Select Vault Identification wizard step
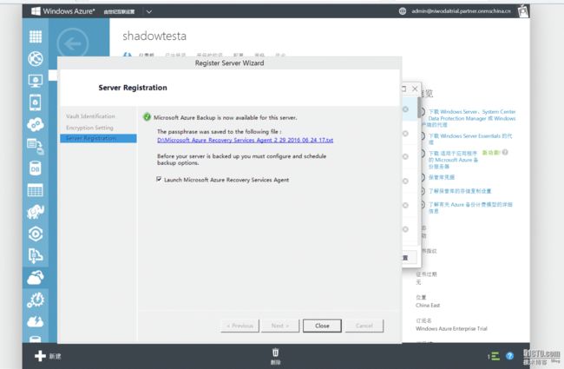 point(90,116)
